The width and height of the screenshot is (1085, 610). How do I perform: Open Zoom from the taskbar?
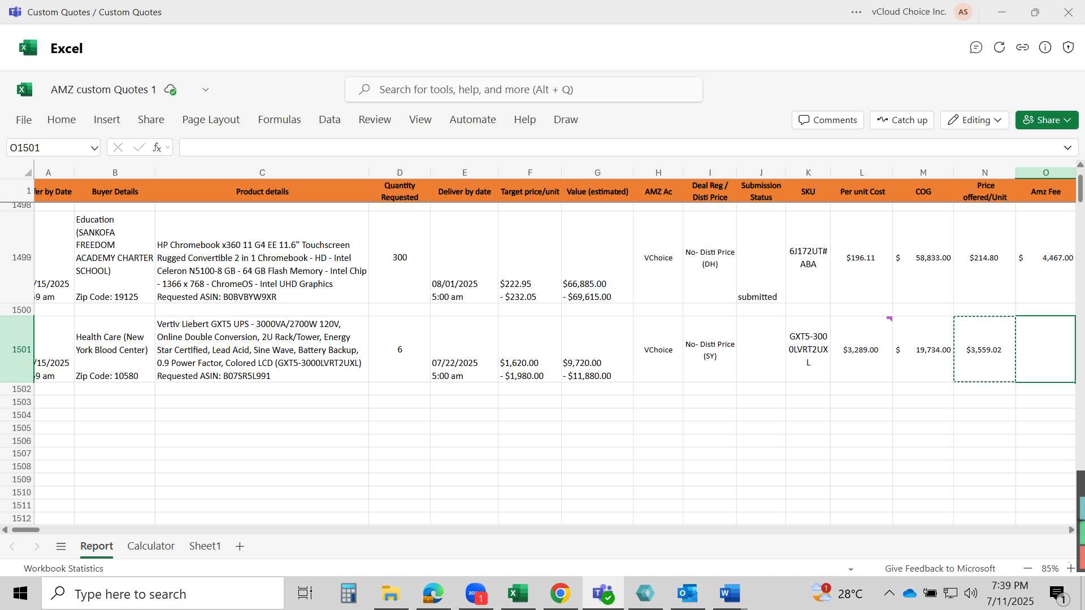476,593
